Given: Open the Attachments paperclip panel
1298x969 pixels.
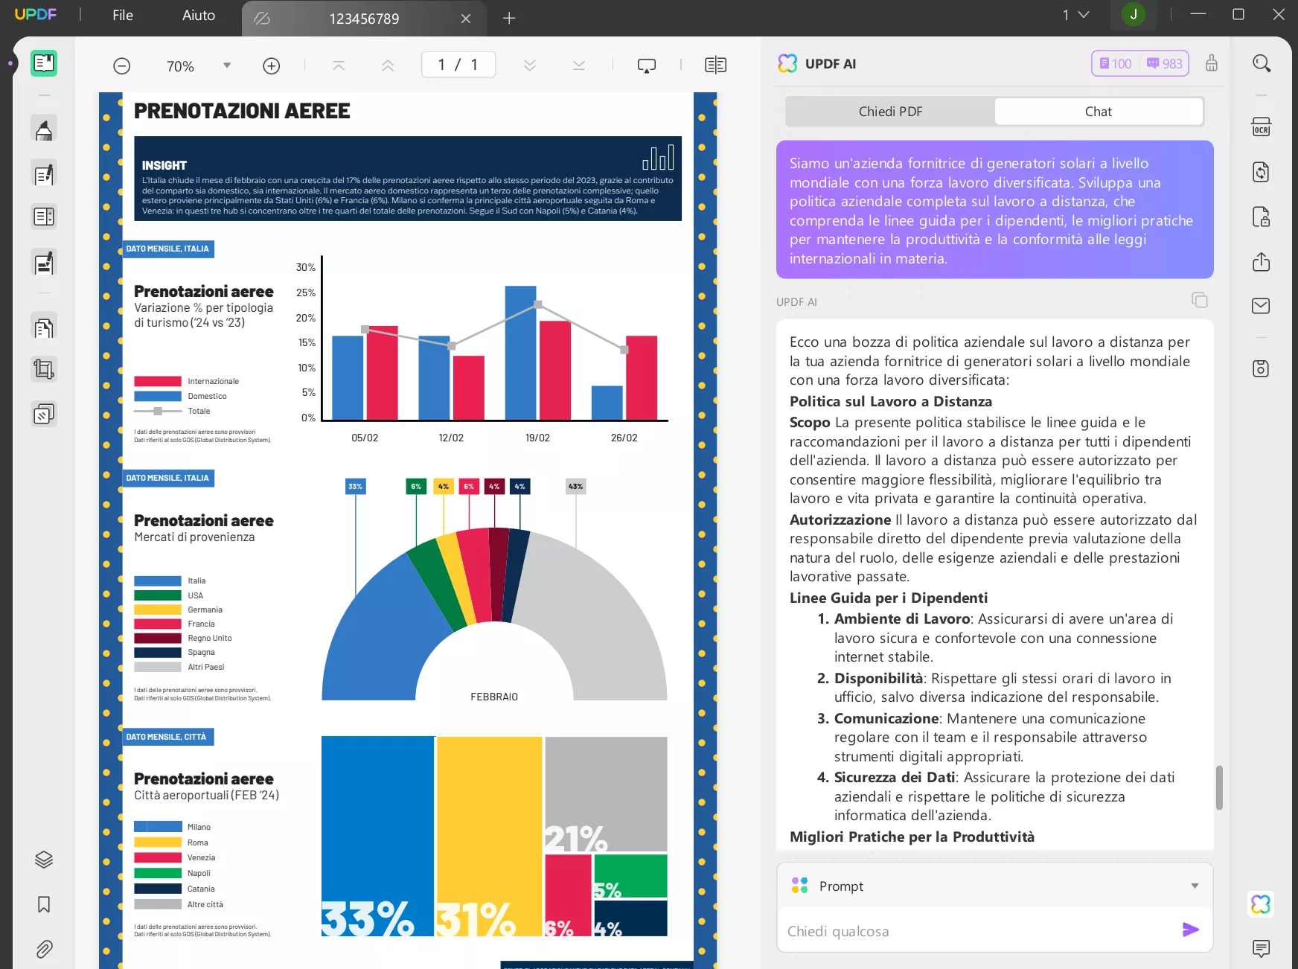Looking at the screenshot, I should tap(44, 949).
